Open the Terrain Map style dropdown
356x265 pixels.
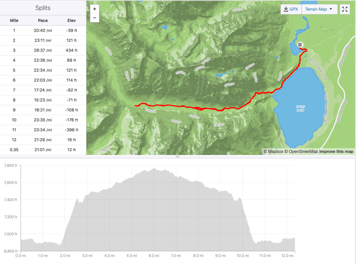coord(319,9)
